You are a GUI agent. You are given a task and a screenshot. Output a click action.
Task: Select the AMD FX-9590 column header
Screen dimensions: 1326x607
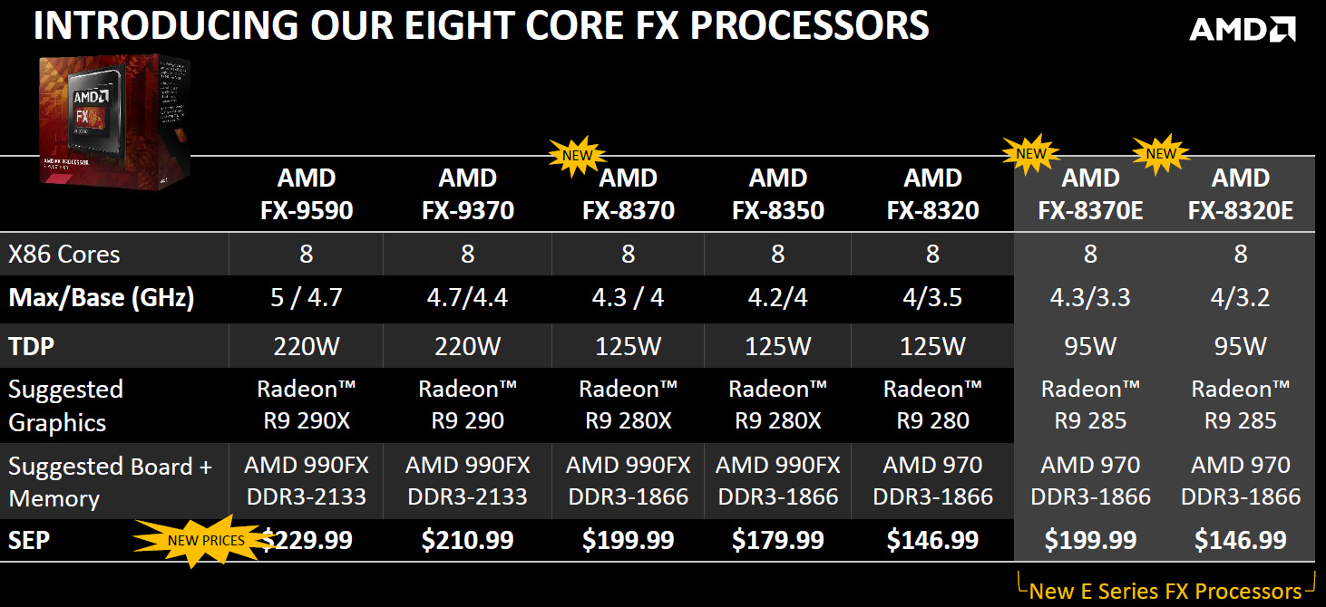(x=307, y=194)
